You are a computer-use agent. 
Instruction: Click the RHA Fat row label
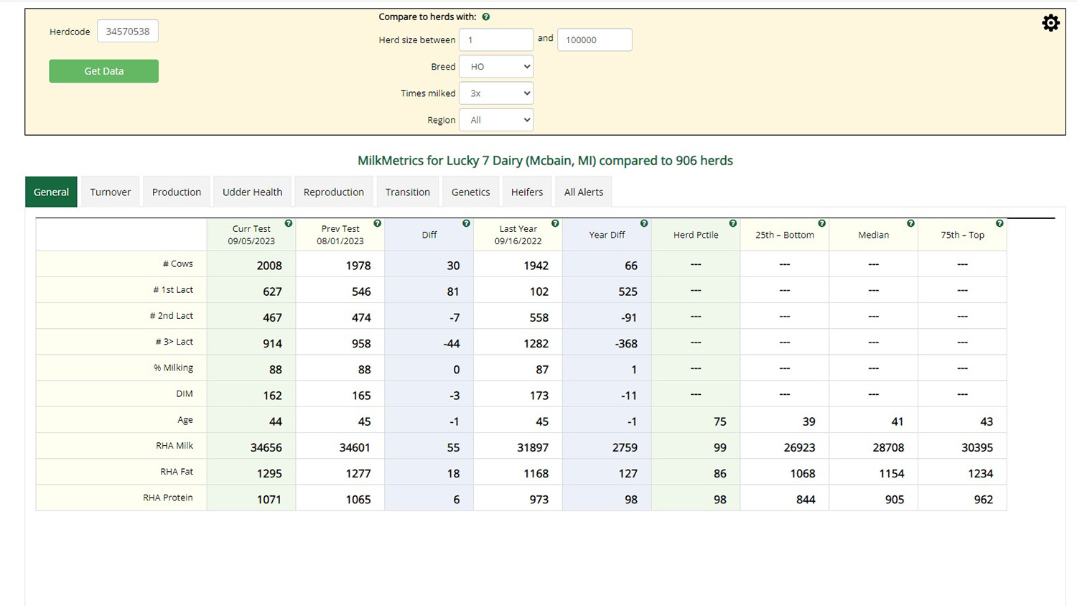177,472
